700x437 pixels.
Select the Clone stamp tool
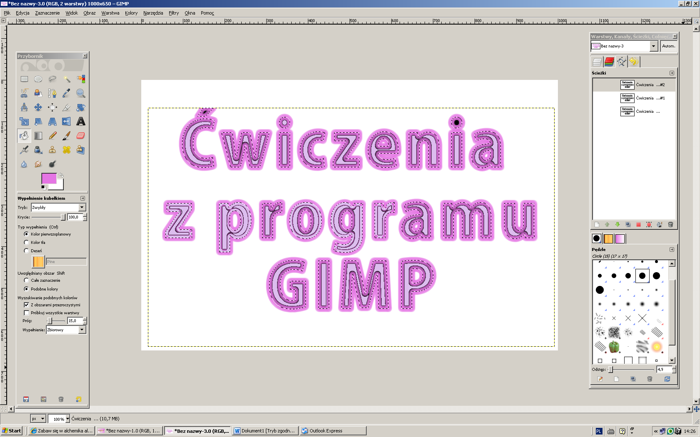52,150
